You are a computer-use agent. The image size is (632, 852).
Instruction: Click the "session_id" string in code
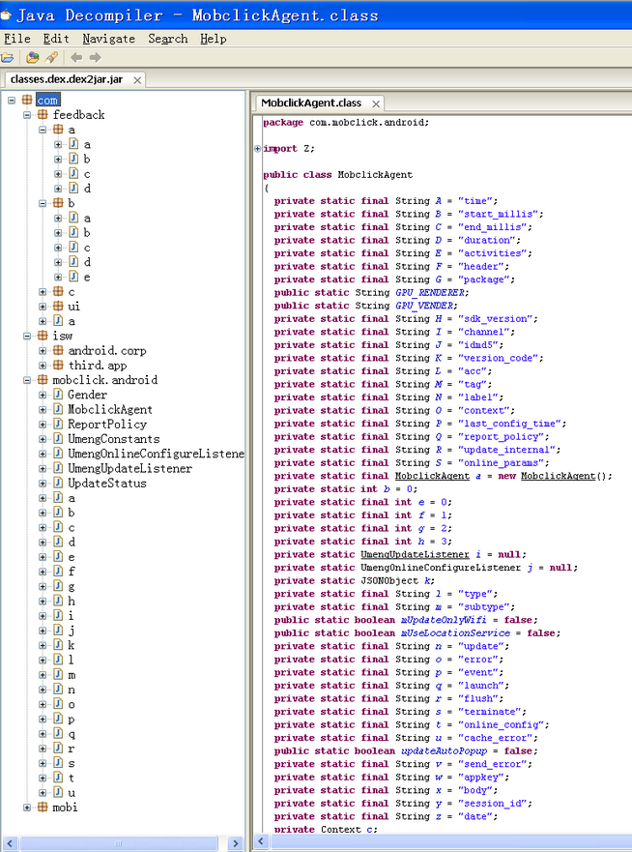pyautogui.click(x=495, y=803)
